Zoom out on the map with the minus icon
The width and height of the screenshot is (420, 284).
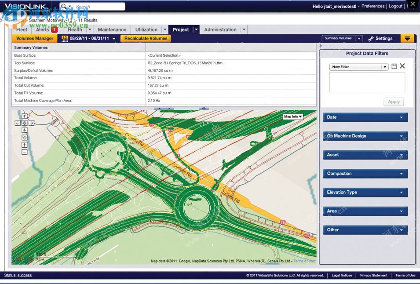[x=25, y=151]
